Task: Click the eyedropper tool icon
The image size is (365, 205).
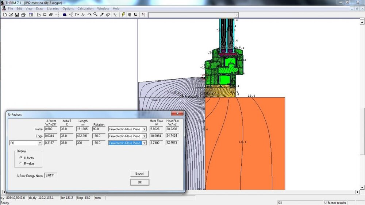Action: 102,15
